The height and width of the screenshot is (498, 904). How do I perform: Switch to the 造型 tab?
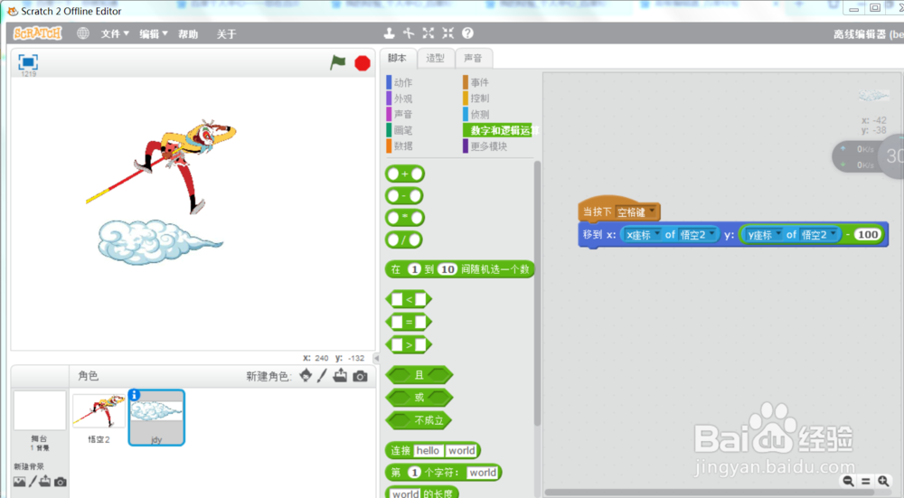point(436,58)
